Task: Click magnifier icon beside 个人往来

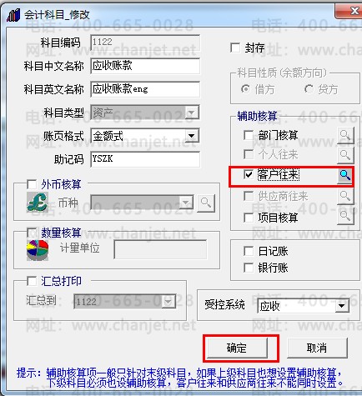Action: click(x=345, y=155)
